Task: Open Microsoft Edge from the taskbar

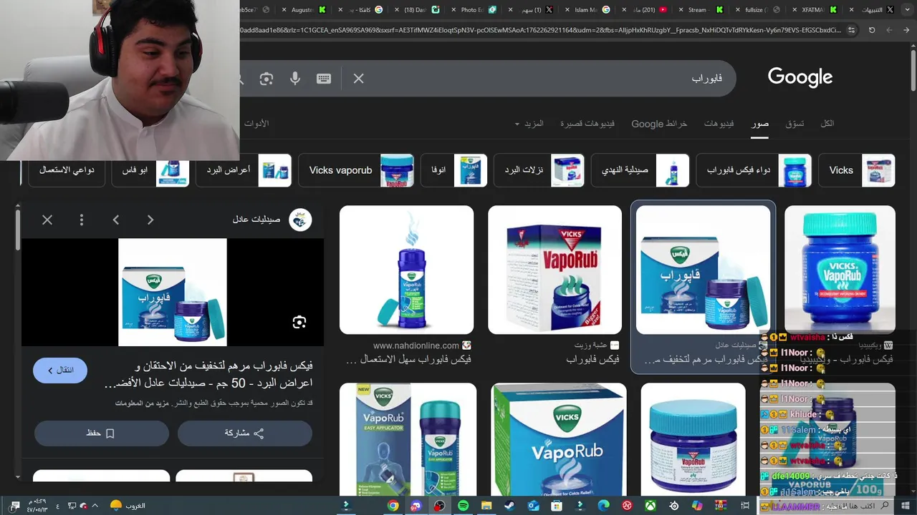Action: pyautogui.click(x=603, y=506)
